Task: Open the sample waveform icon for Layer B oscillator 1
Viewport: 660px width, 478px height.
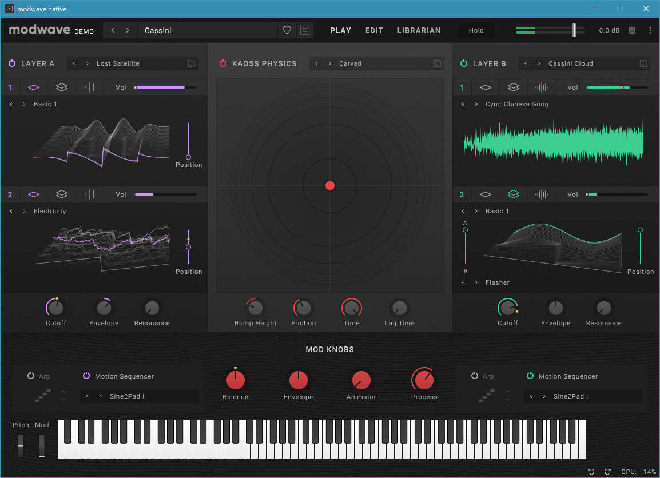Action: point(541,87)
